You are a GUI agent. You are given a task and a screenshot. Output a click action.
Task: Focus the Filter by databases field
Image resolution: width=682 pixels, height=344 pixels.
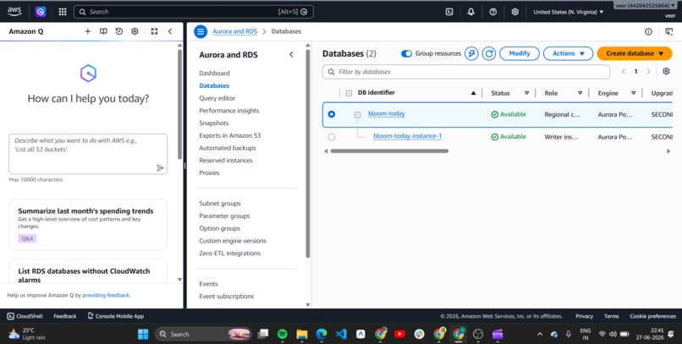[x=466, y=72]
